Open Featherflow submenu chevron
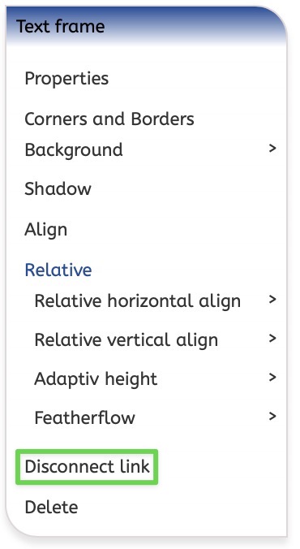The image size is (300, 549). [x=272, y=417]
